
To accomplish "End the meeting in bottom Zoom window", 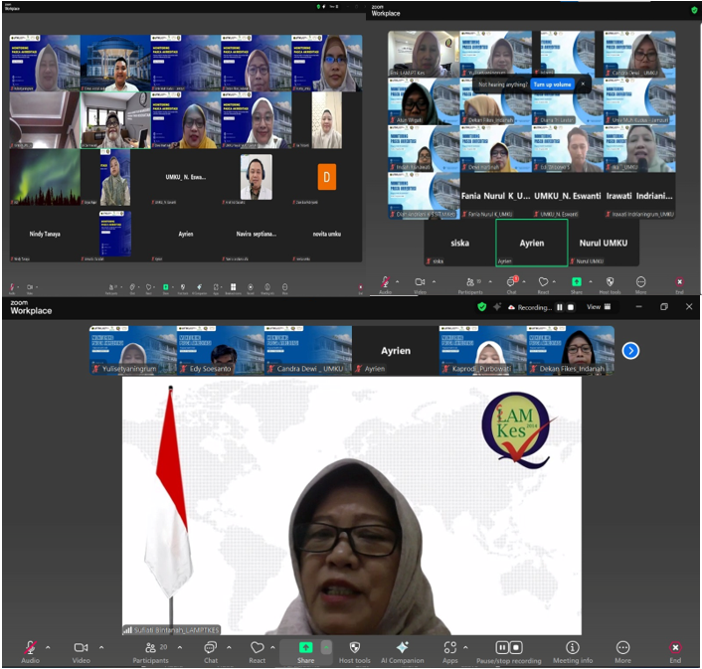I will (675, 652).
